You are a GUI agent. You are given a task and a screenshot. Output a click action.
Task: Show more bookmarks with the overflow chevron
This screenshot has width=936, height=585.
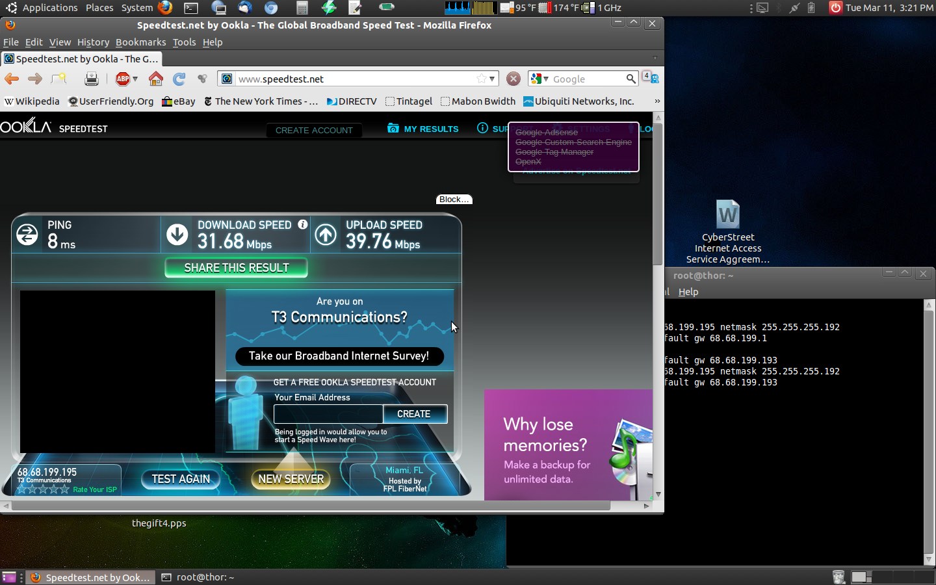[656, 101]
